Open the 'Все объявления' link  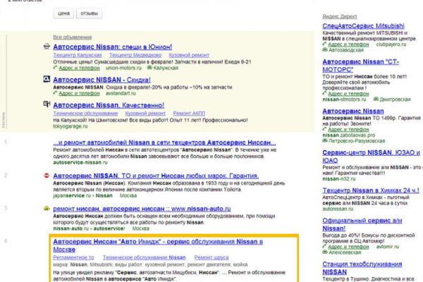coord(73,37)
